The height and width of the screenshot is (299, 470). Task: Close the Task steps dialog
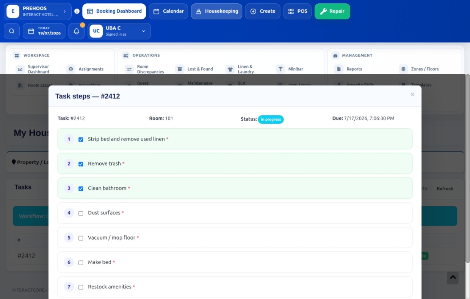[x=412, y=95]
